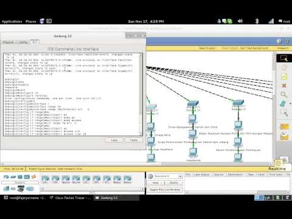Screen dimensions: 292x219
Task: Choose the Move Layout hand tool
Action: coord(284,68)
